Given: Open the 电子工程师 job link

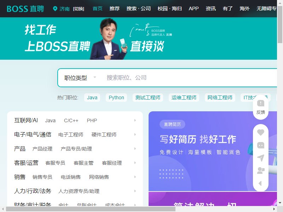Looking at the screenshot, I should [71, 135].
